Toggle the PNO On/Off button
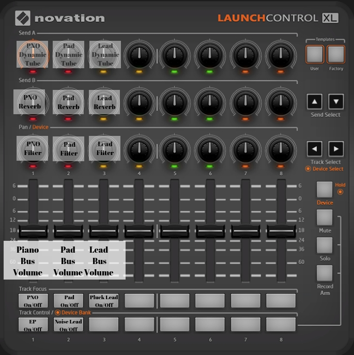Viewport: 354px width, 355px height. pos(33,301)
